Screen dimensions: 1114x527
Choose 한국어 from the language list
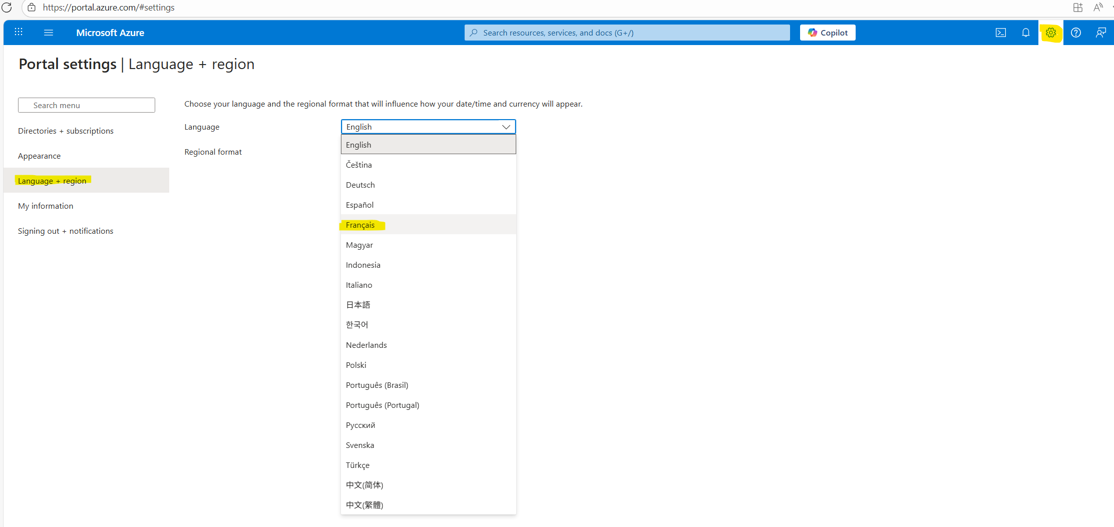click(428, 325)
